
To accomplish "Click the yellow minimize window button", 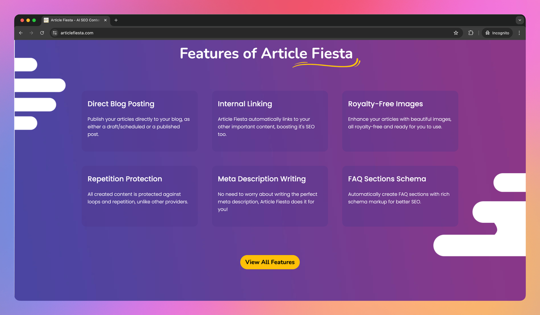I will pyautogui.click(x=28, y=20).
